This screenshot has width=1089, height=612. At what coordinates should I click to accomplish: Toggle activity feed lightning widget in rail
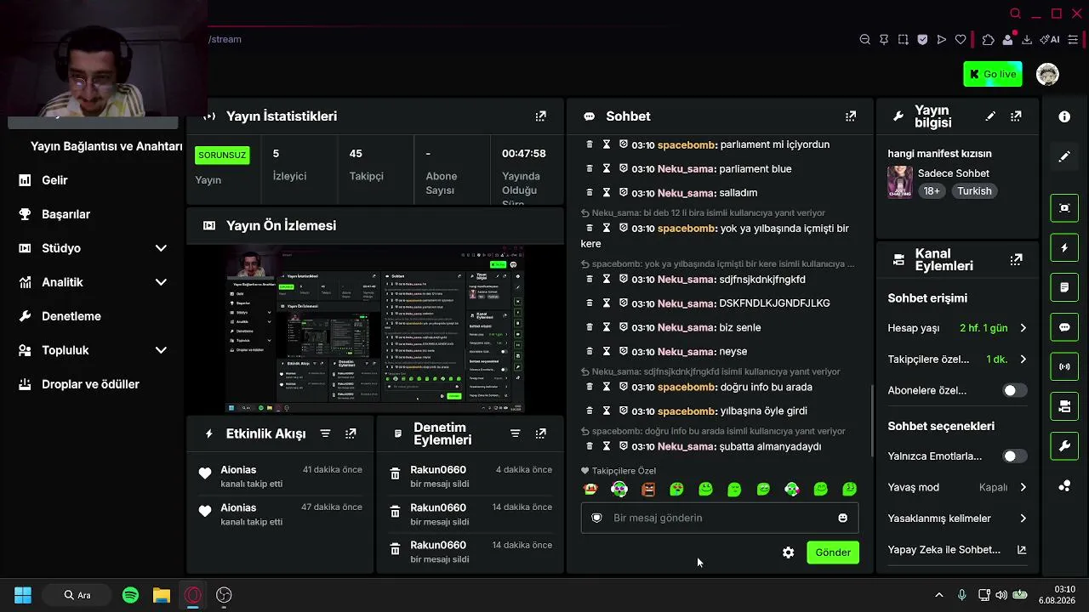1064,248
